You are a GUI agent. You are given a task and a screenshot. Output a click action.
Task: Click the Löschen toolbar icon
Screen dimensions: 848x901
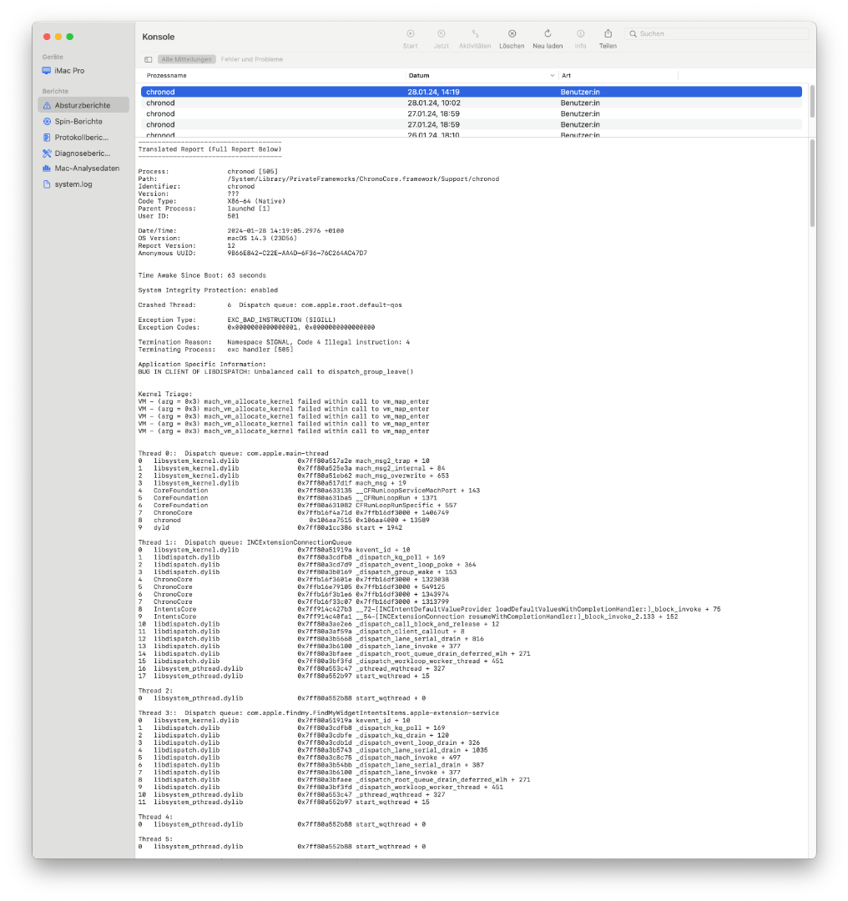pyautogui.click(x=512, y=34)
